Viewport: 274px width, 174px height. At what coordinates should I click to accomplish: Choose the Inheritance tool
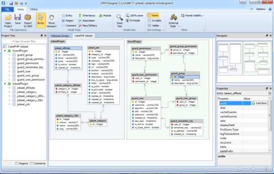[87, 15]
